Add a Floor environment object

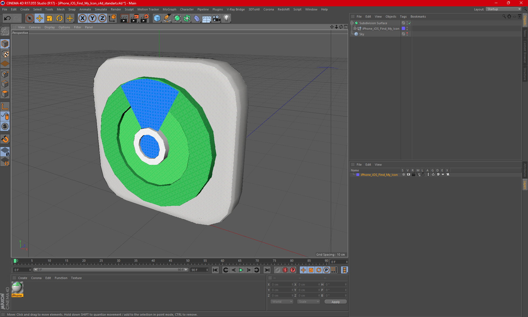click(x=207, y=18)
